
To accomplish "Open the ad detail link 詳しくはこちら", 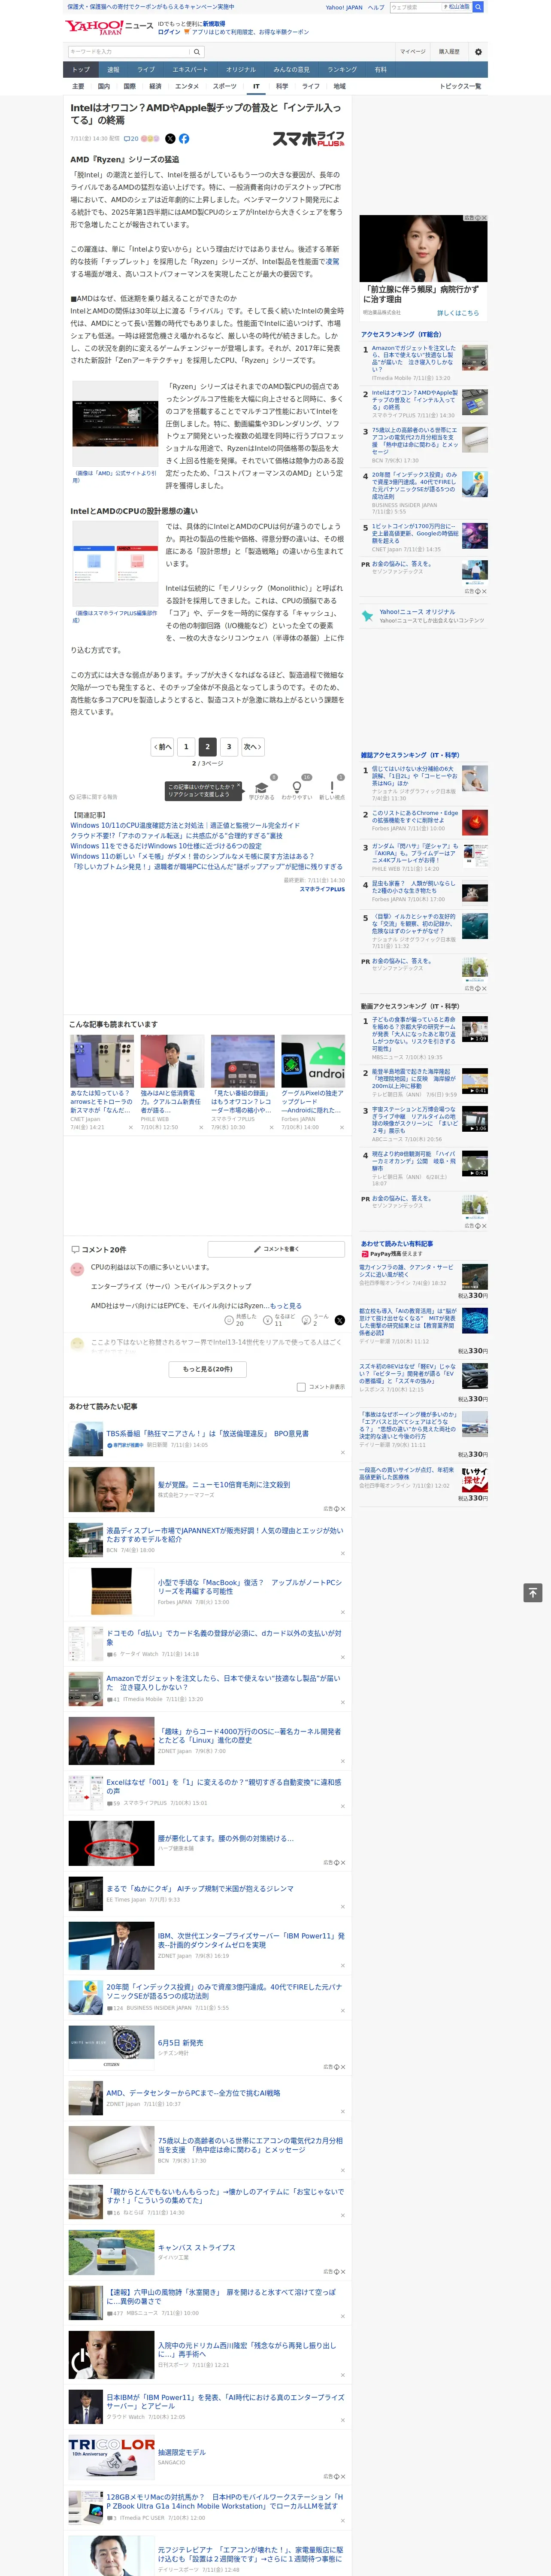I will (458, 313).
